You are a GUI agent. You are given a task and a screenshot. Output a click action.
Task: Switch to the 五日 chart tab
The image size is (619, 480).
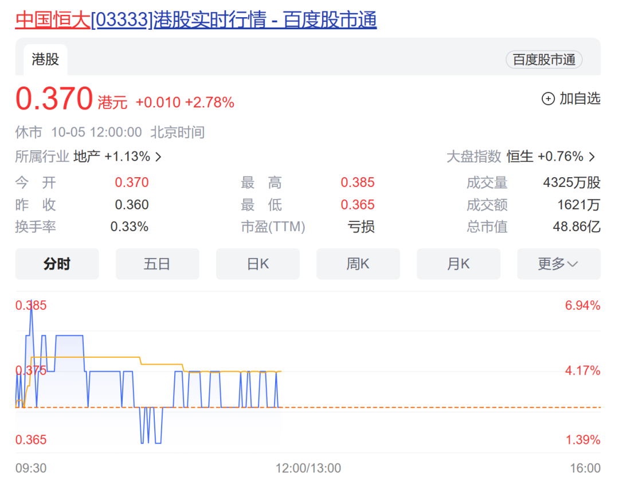coord(157,263)
